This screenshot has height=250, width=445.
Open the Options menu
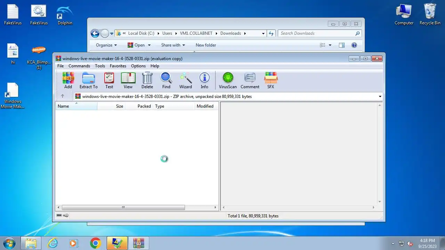138,66
